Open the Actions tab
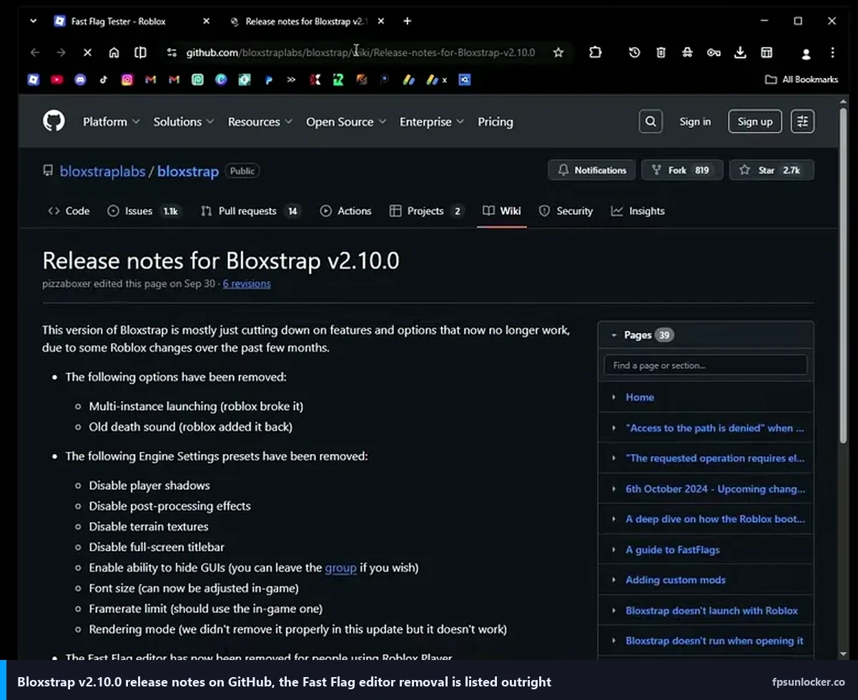 pos(346,211)
